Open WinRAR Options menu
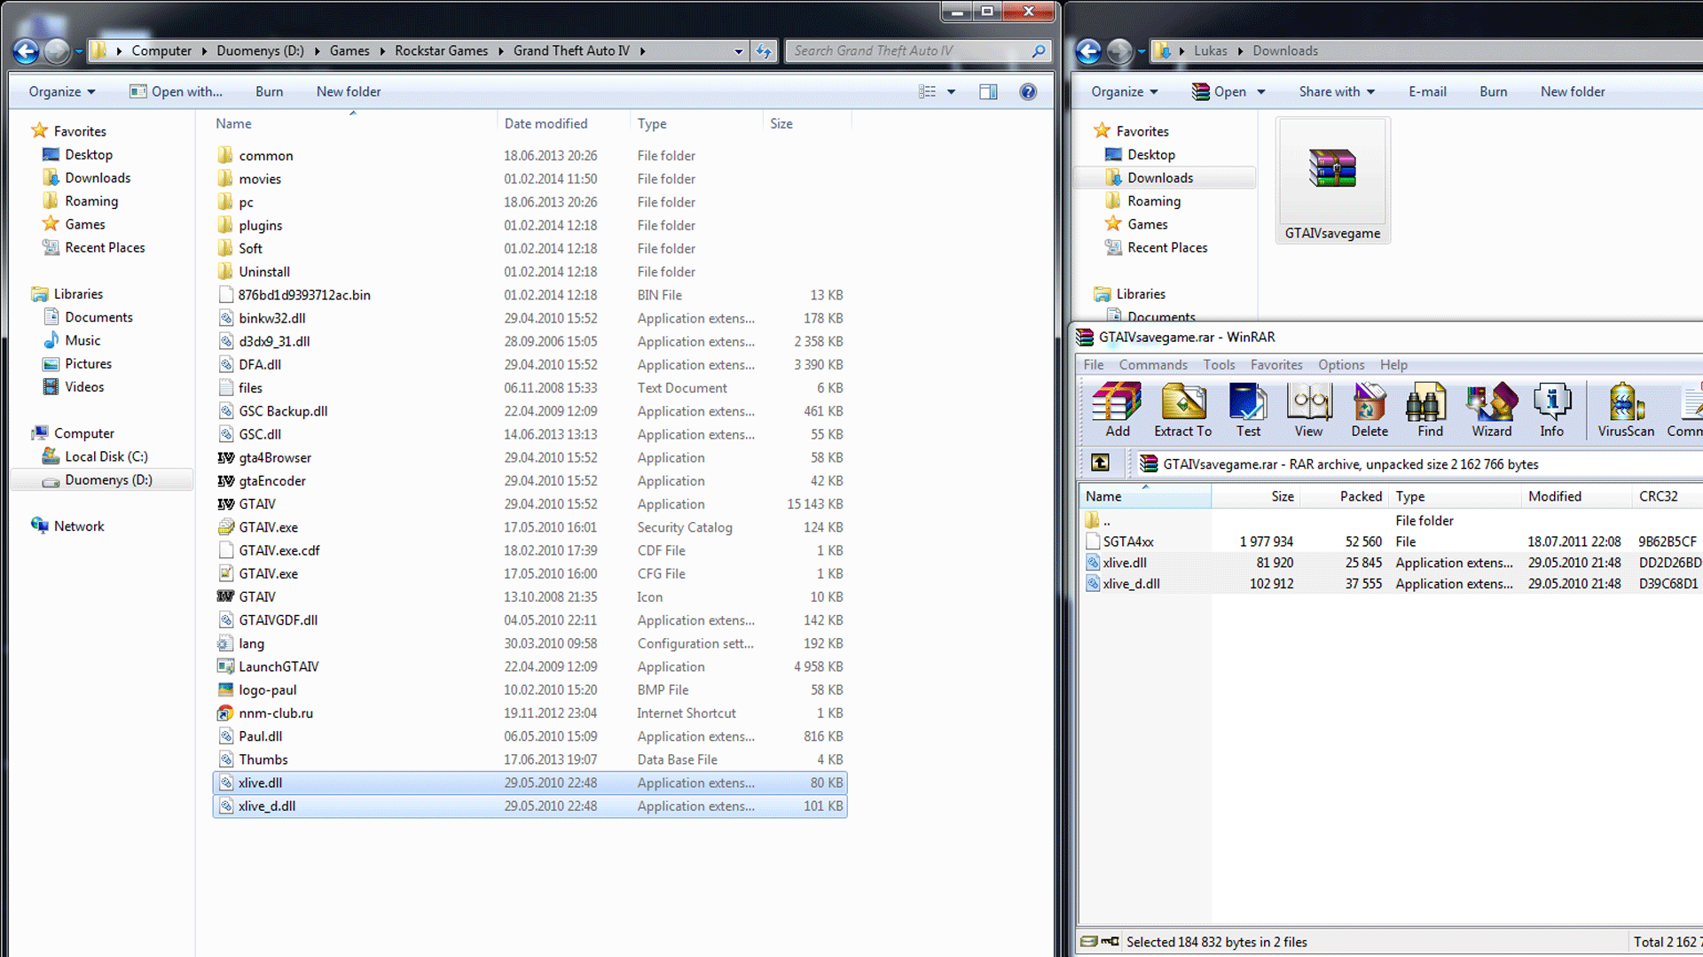The height and width of the screenshot is (957, 1703). pyautogui.click(x=1341, y=364)
